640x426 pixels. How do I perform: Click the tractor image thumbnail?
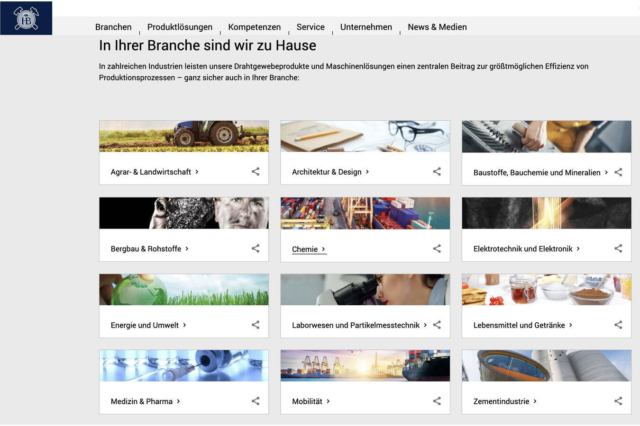pyautogui.click(x=184, y=136)
